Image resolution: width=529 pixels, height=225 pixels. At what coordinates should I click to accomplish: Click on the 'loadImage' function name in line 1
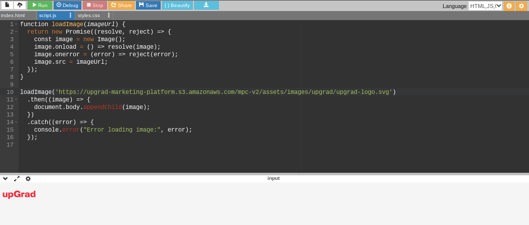[67, 24]
